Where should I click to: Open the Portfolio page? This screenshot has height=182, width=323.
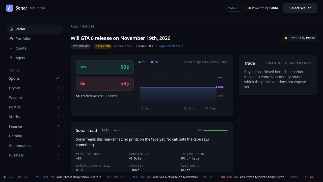tap(34, 39)
